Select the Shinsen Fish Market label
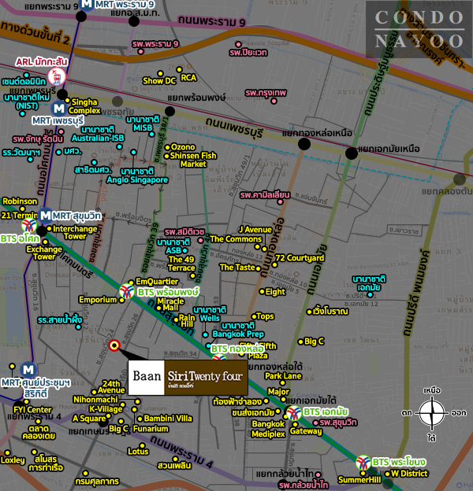The height and width of the screenshot is (491, 473). pyautogui.click(x=193, y=160)
